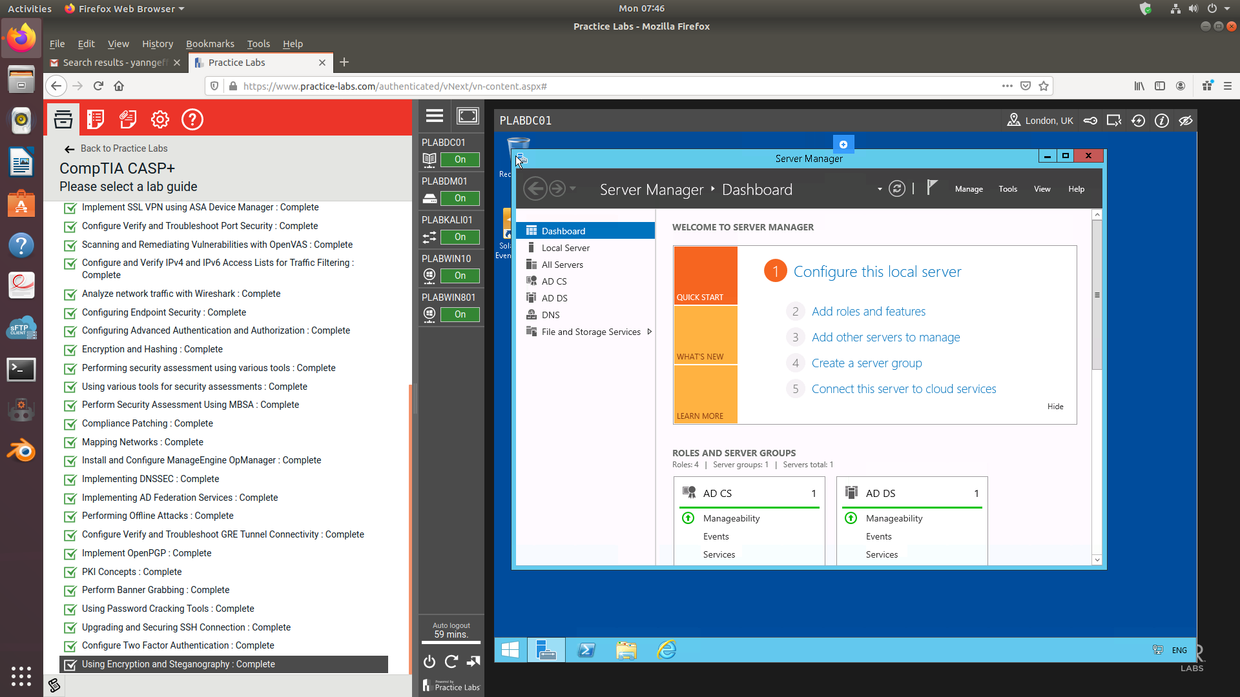
Task: Click Back to Practice Labs link
Action: (x=116, y=148)
